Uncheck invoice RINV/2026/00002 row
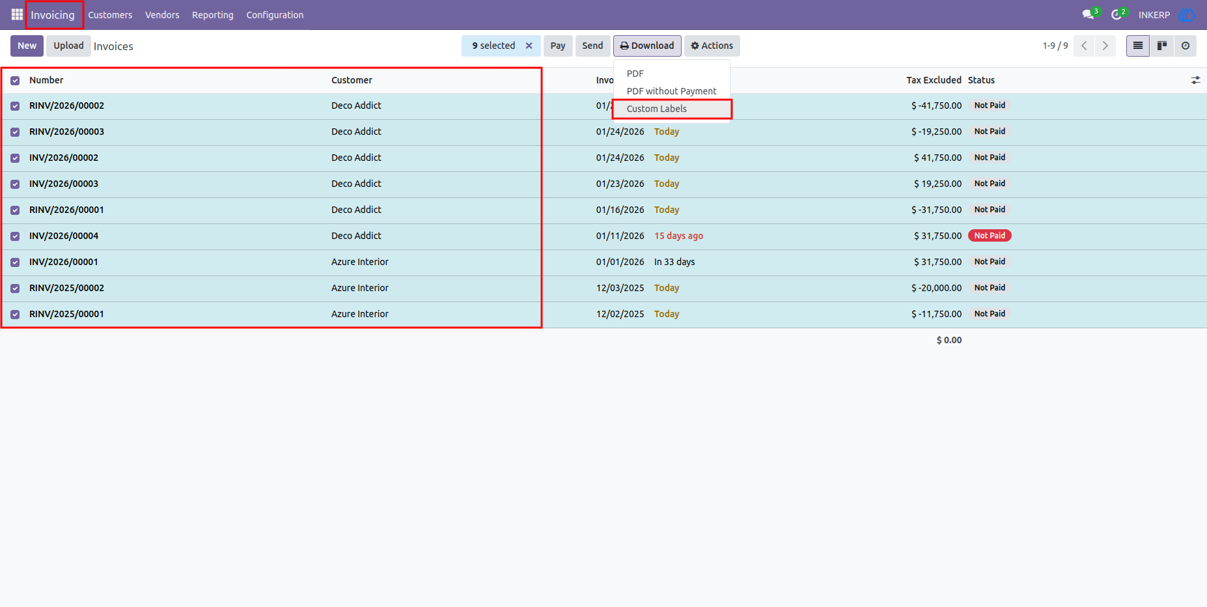Screen dimensions: 1207x607 click(15, 106)
